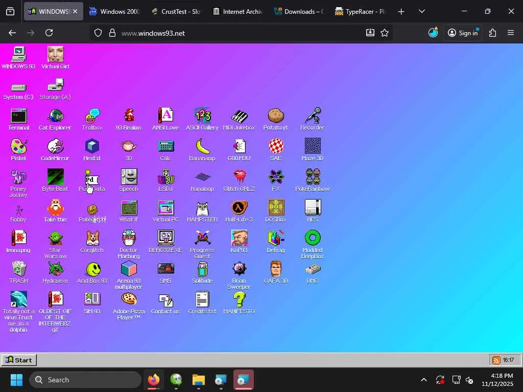Image resolution: width=523 pixels, height=392 pixels.
Task: Open Trollbox chat icon
Action: point(92,119)
